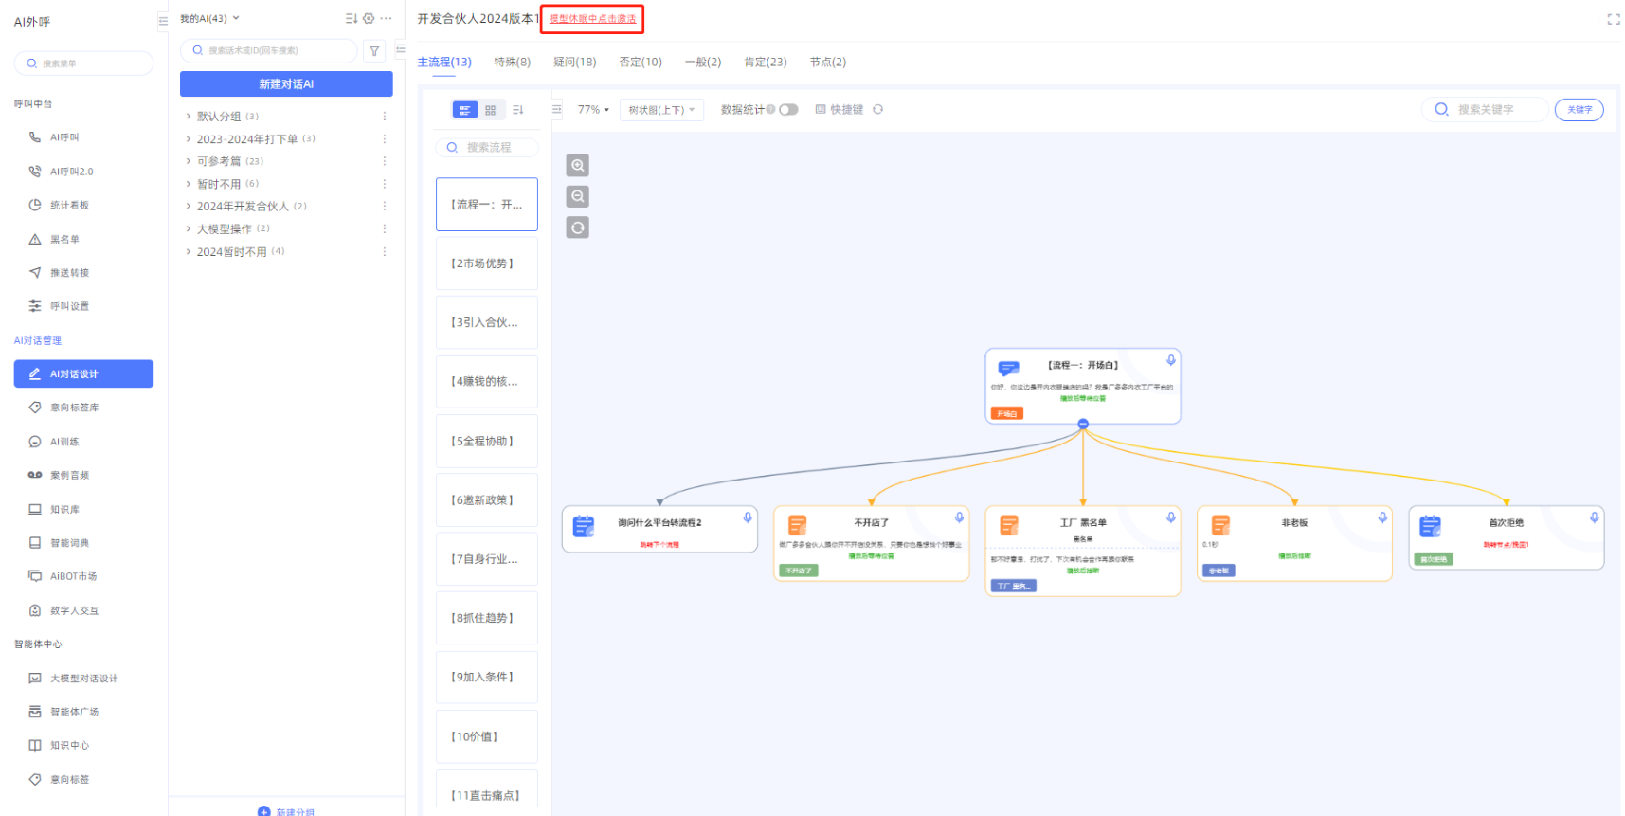Open the filter funnel beside script search
Image resolution: width=1625 pixels, height=816 pixels.
pyautogui.click(x=374, y=51)
